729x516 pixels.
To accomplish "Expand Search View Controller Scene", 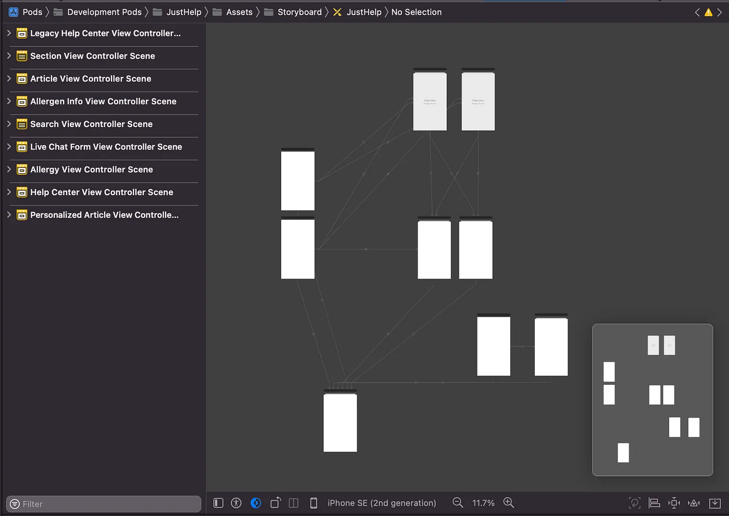I will 8,124.
